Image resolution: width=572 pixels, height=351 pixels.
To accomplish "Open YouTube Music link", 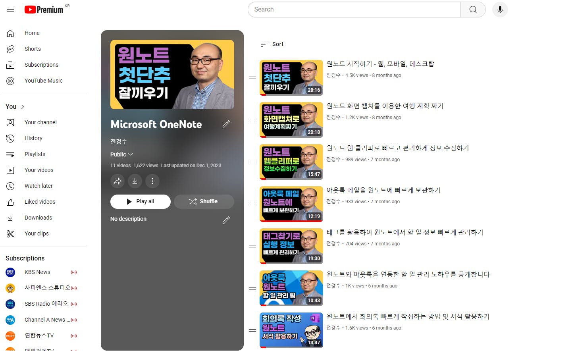I will click(x=43, y=81).
